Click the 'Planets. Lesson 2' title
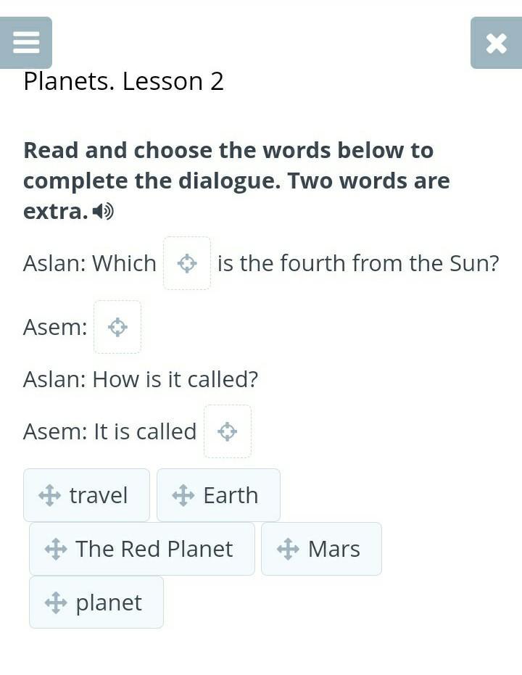Screen dimensions: 522x675 123,81
